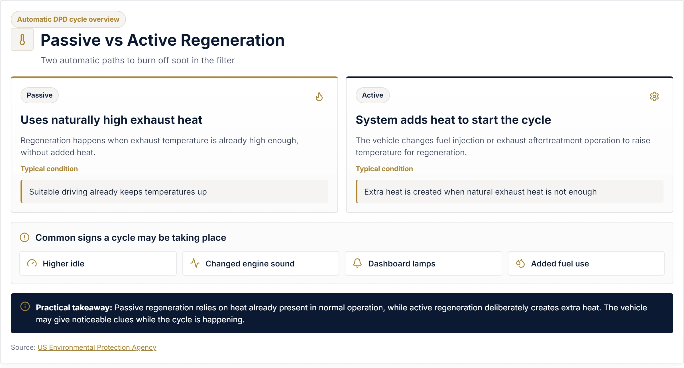Screen dimensions: 684x368
Task: Click the thermometer icon beside the title
Action: (22, 39)
